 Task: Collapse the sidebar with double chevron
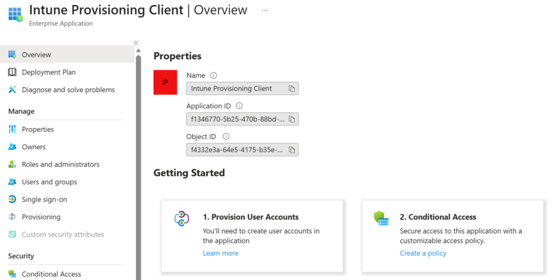pyautogui.click(x=136, y=43)
